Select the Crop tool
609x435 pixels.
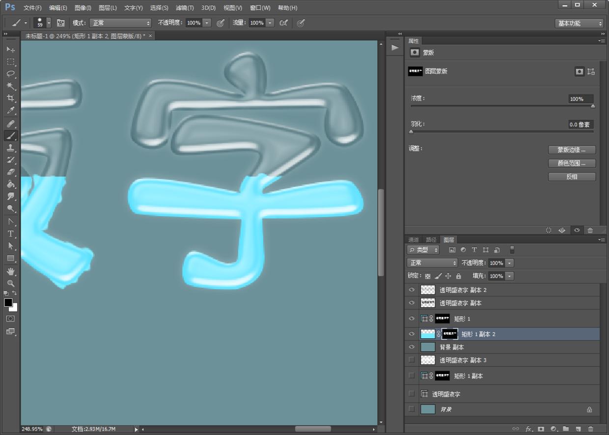point(10,98)
